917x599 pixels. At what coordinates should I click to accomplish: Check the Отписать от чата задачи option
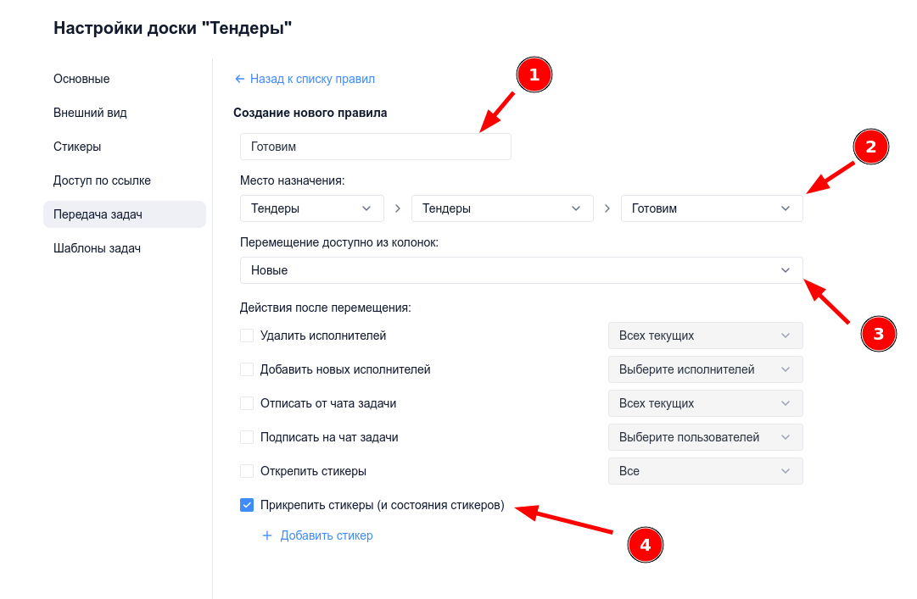coord(247,402)
